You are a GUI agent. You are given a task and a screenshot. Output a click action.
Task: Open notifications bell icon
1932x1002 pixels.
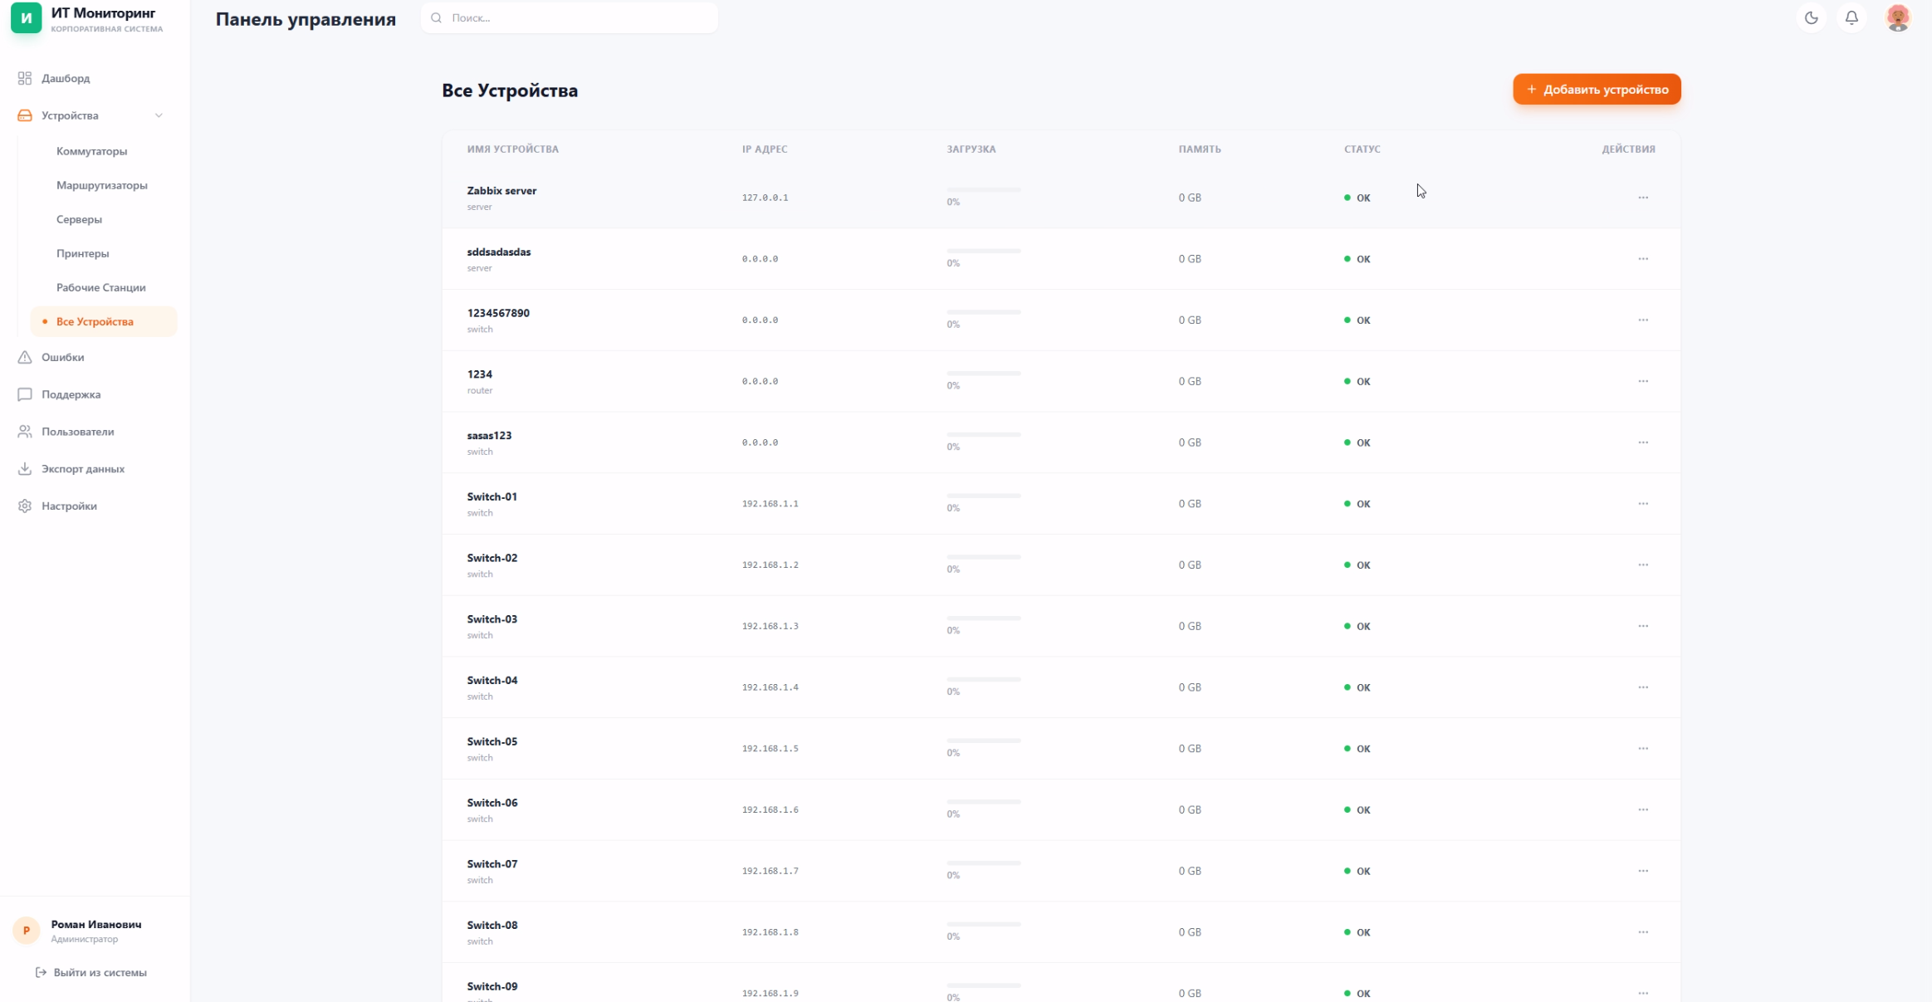point(1851,17)
